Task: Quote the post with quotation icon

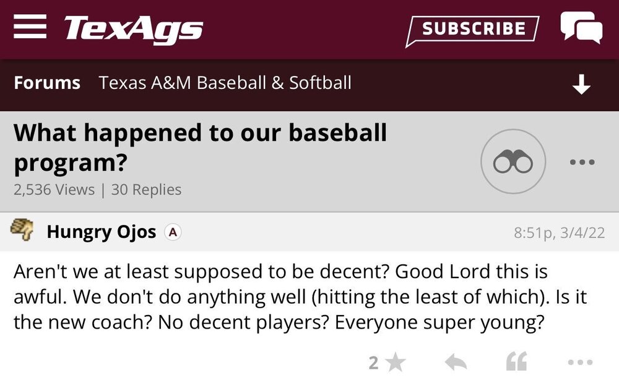Action: [x=517, y=363]
